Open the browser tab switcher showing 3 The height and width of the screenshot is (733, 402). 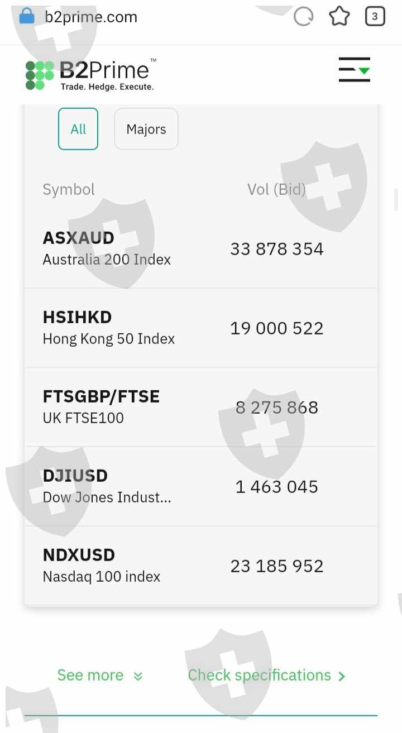pos(375,17)
